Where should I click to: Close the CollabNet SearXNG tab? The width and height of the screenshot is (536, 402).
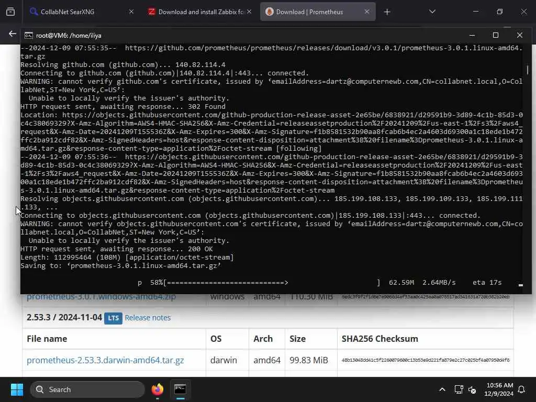point(131,12)
